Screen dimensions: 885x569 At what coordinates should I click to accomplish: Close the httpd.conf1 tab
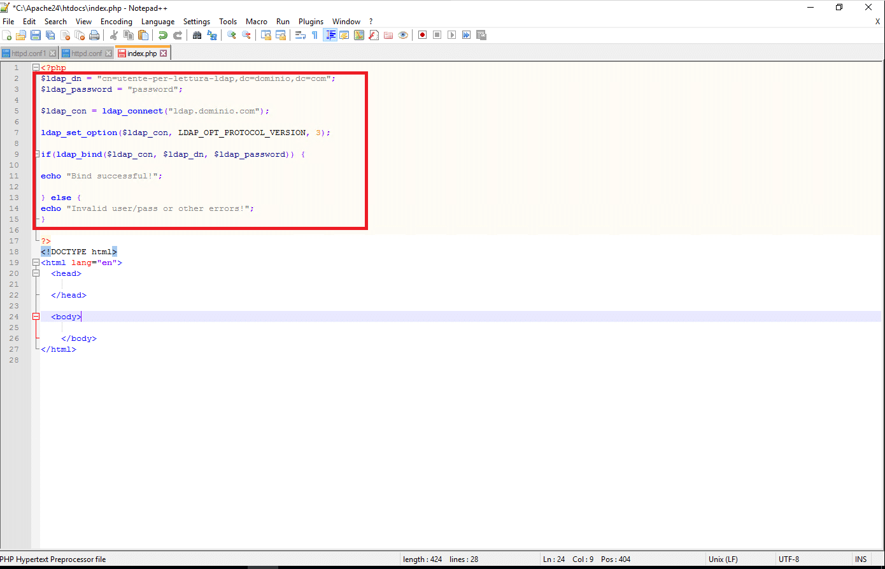pyautogui.click(x=53, y=54)
